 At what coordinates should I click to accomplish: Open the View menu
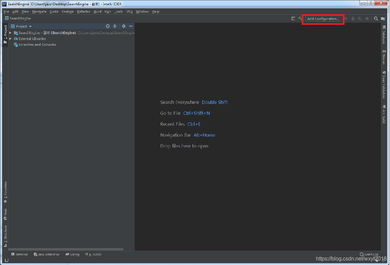click(25, 11)
